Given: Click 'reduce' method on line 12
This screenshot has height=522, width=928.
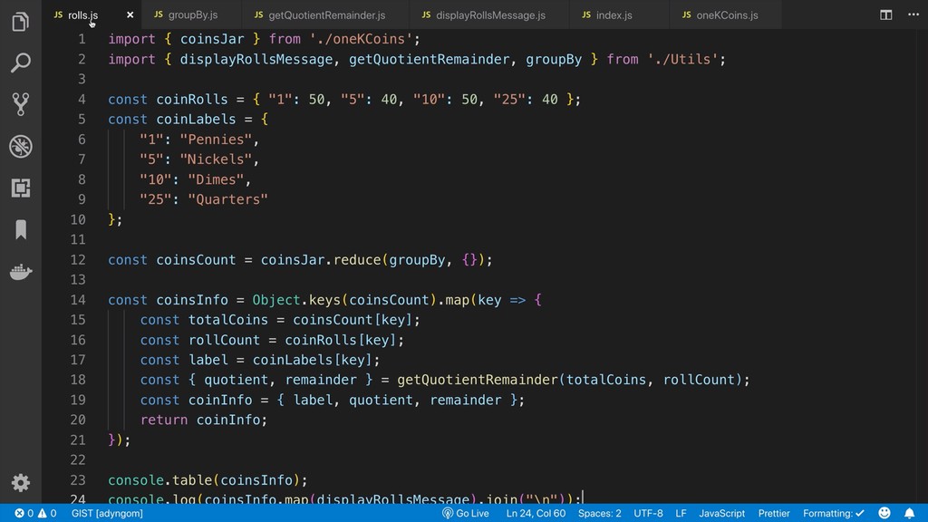Looking at the screenshot, I should pyautogui.click(x=357, y=260).
